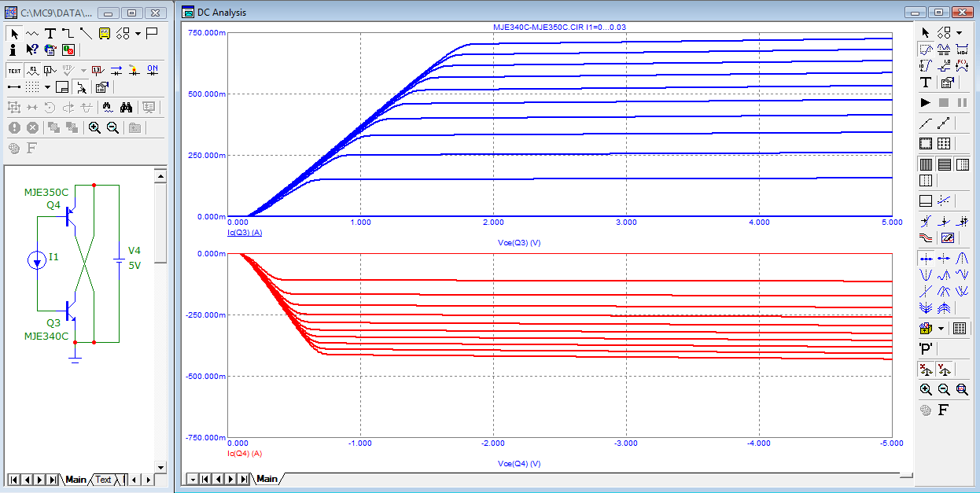This screenshot has height=493, width=980.
Task: Toggle grid text display button labeled TEXT
Action: [14, 71]
